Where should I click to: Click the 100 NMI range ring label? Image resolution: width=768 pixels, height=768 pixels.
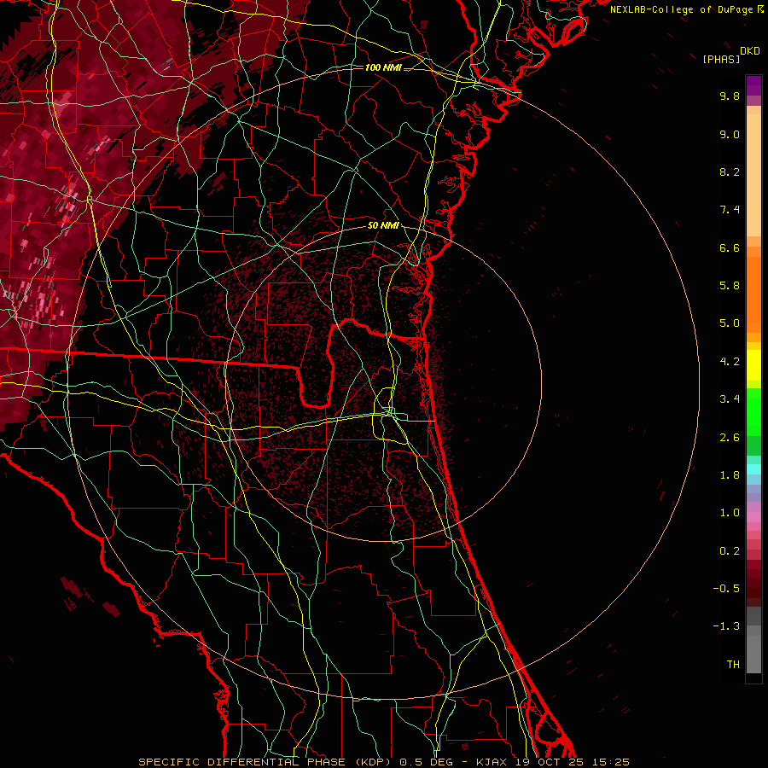[383, 67]
